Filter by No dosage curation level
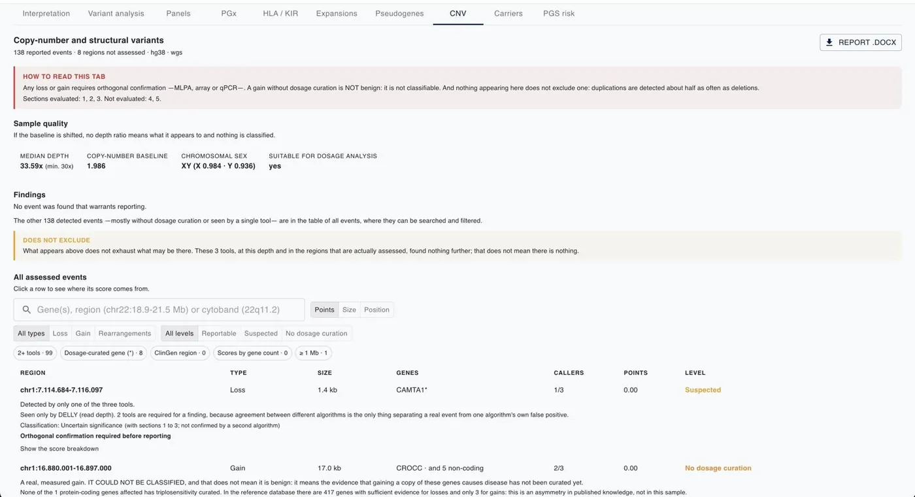The height and width of the screenshot is (497, 915). click(316, 333)
